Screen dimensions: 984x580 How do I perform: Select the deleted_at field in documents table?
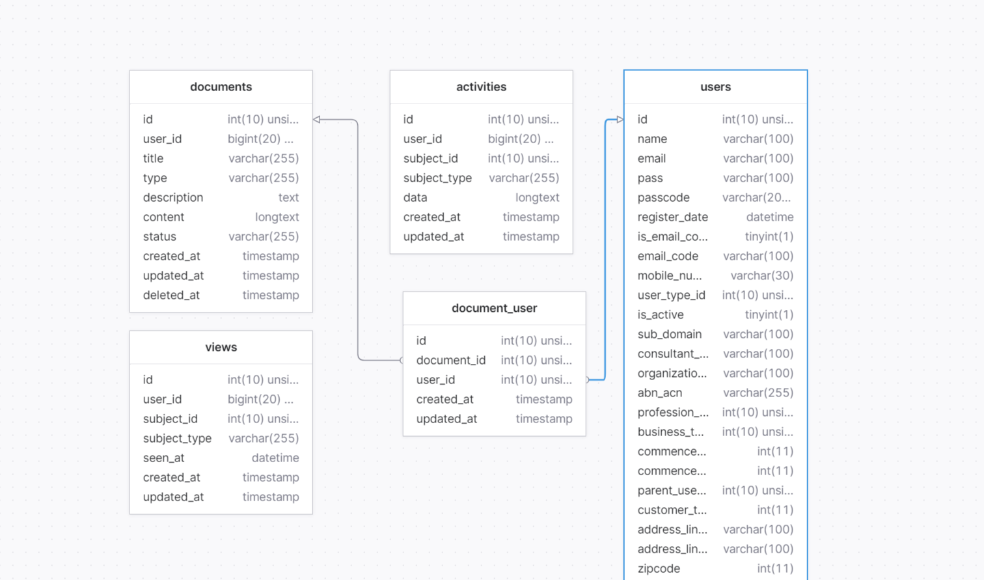tap(171, 295)
